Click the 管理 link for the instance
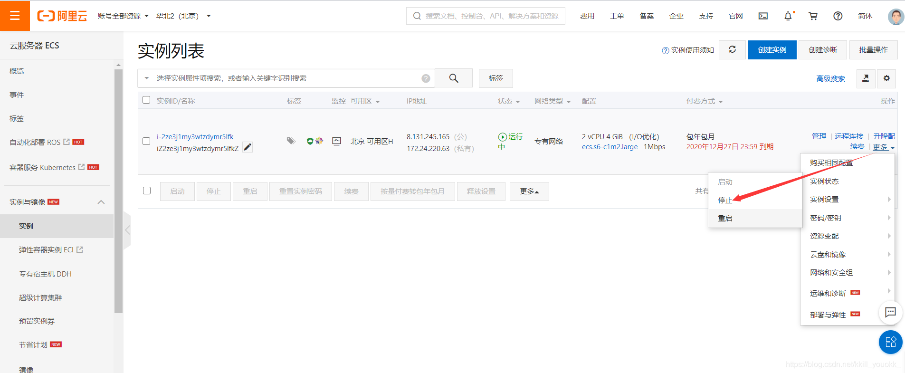Screen dimensions: 905x373 point(819,136)
